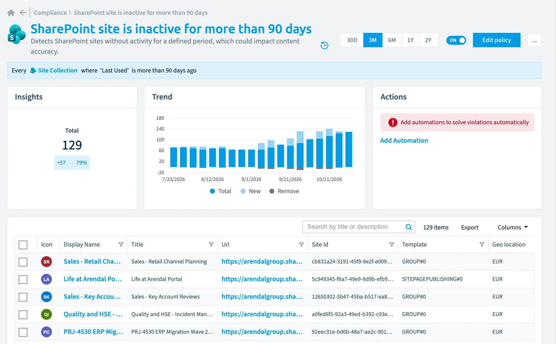The height and width of the screenshot is (344, 556).
Task: Toggle the Total legend swatch
Action: [212, 191]
